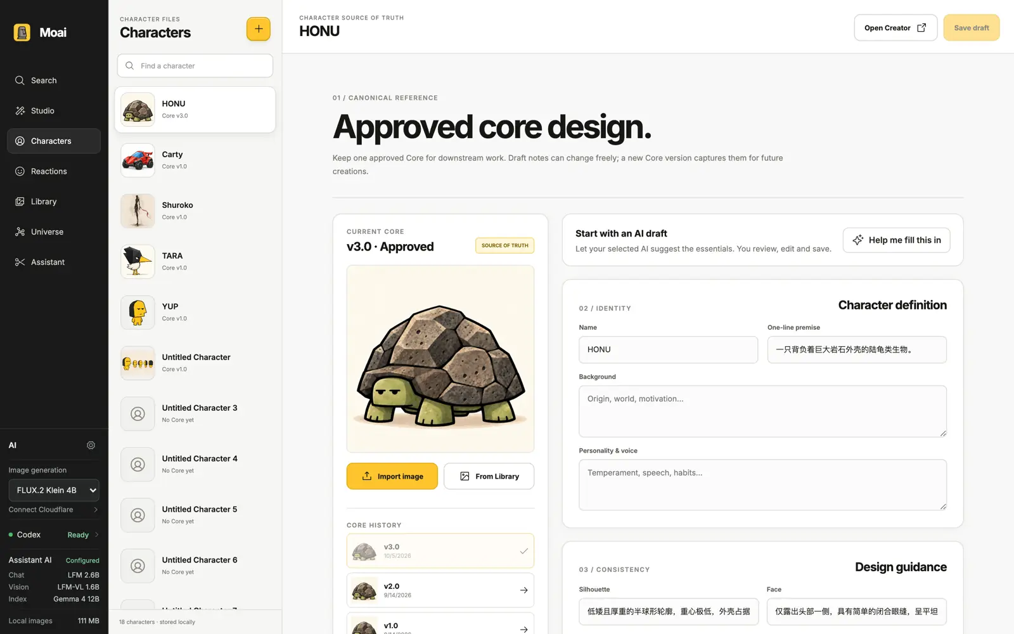
Task: Click the Face input field
Action: (857, 612)
